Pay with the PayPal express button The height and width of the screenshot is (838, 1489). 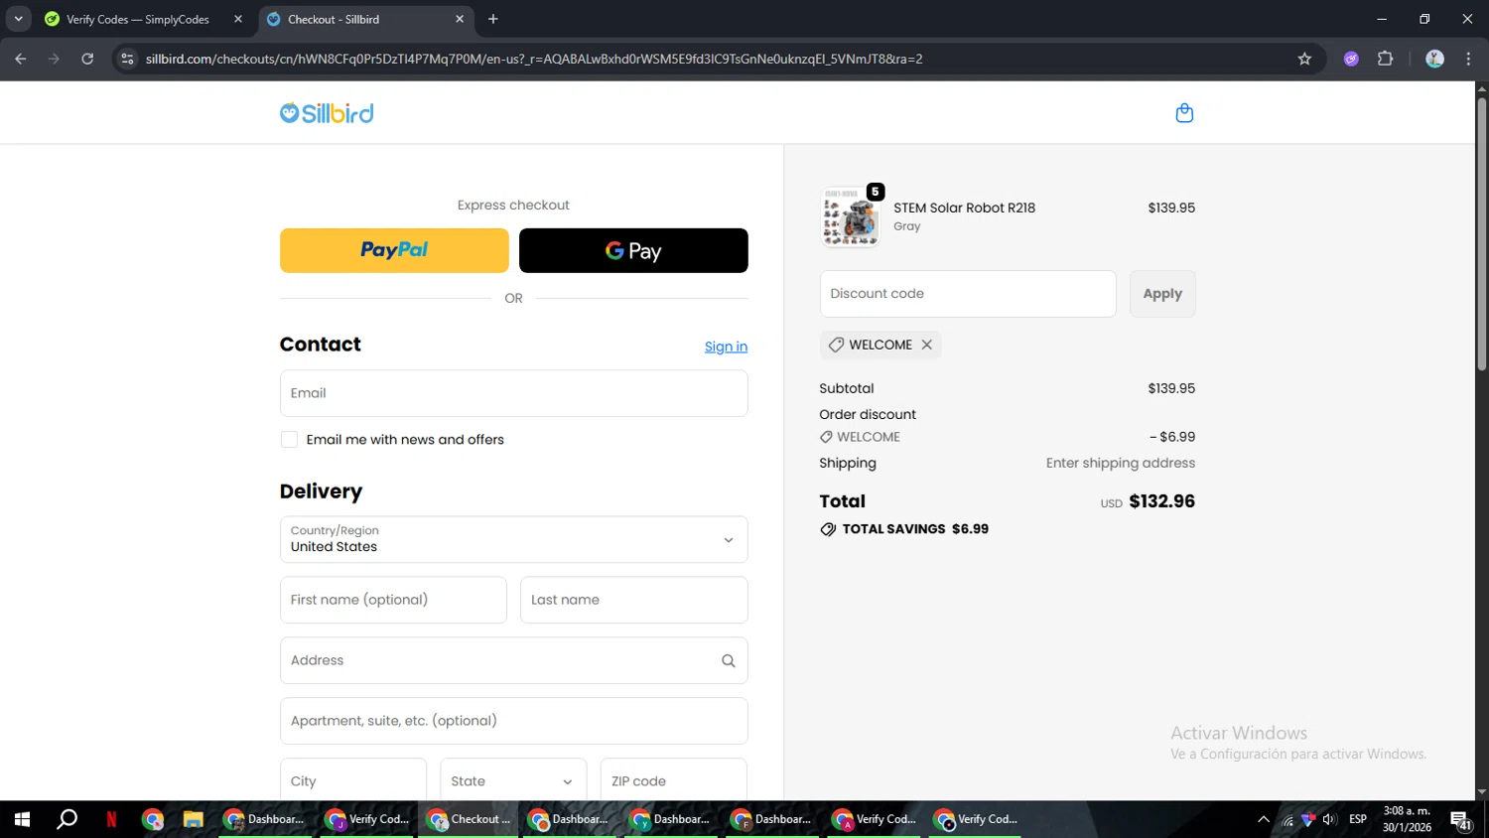pyautogui.click(x=394, y=250)
